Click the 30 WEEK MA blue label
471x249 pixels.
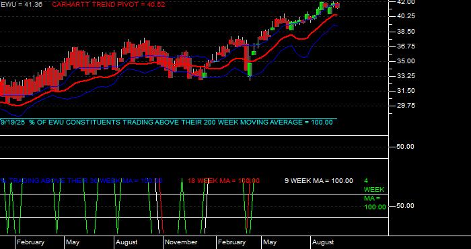[x=81, y=181]
